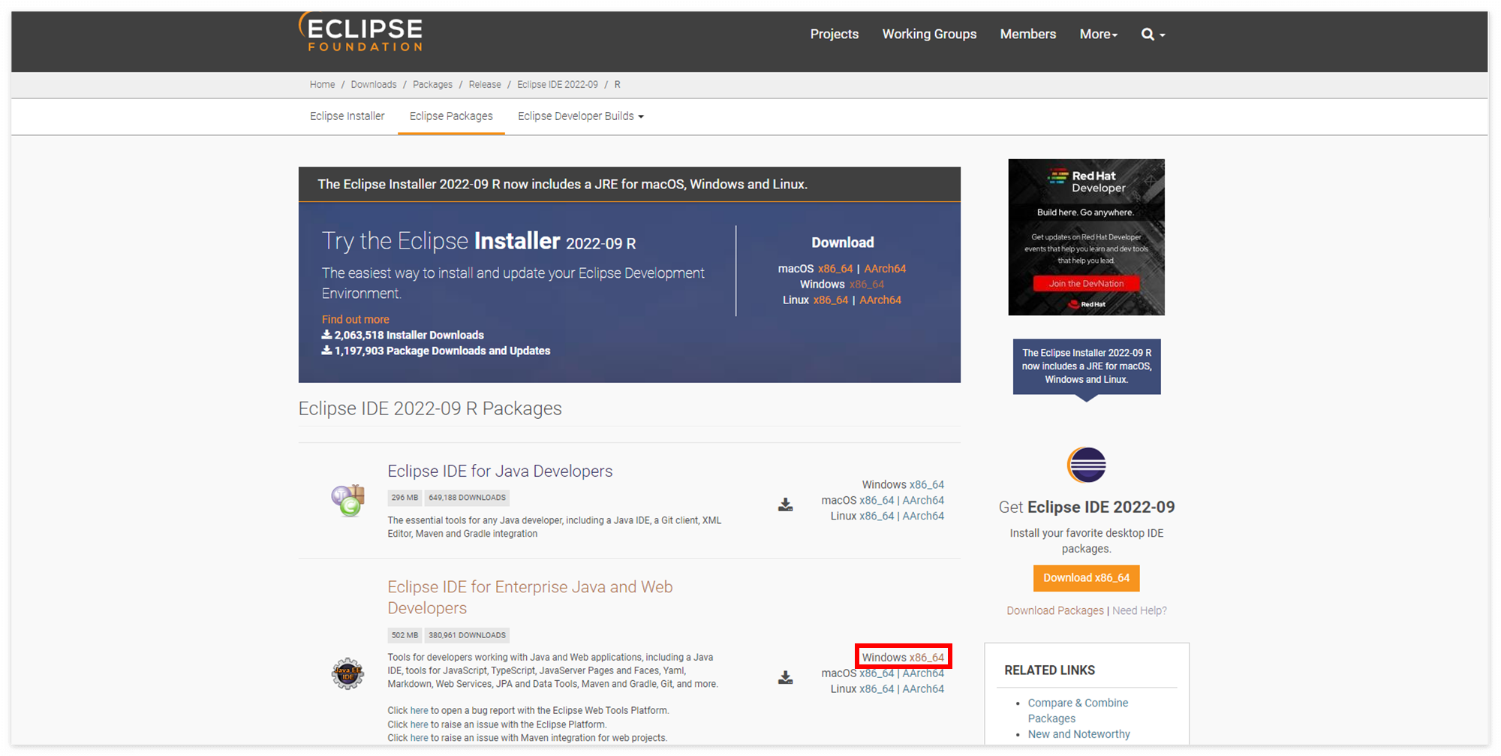
Task: Click Downloads in the breadcrumb
Action: (x=373, y=85)
